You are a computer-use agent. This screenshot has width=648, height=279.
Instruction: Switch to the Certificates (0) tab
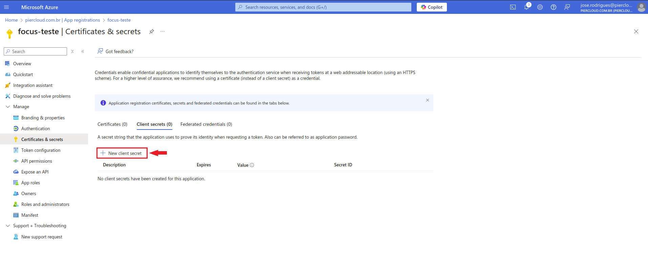[x=112, y=124]
